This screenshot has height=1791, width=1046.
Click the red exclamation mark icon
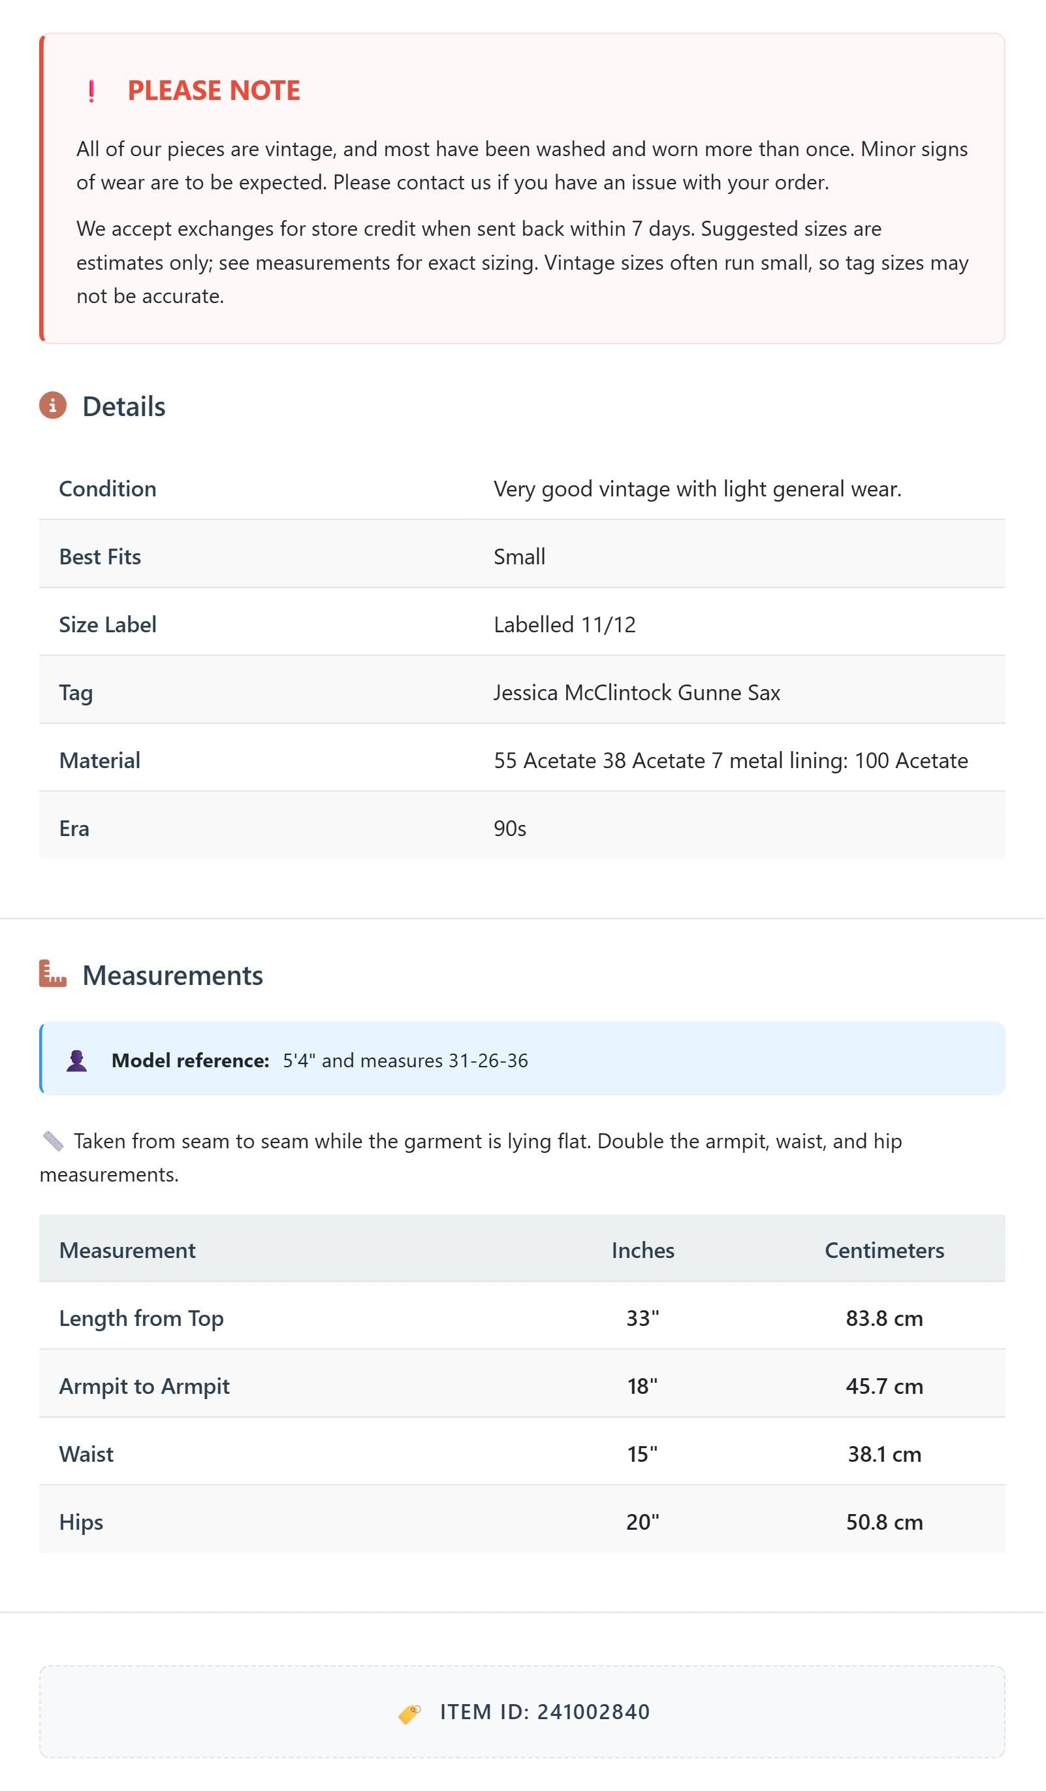click(x=91, y=91)
